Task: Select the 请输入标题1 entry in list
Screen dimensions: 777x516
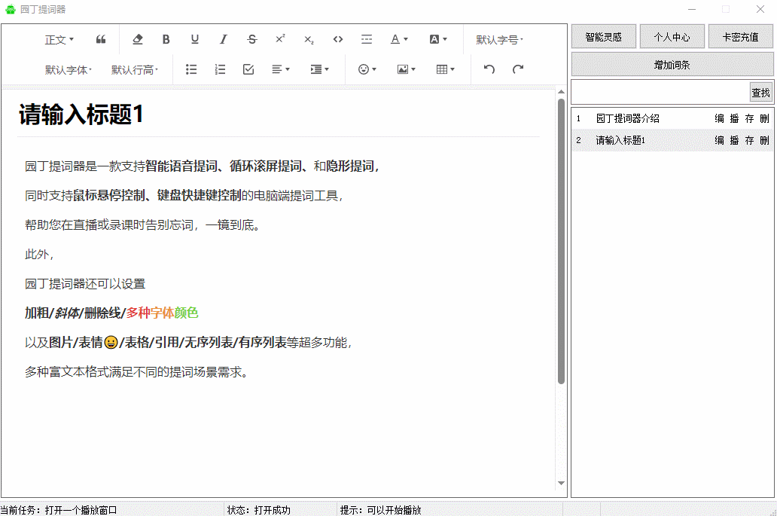Action: coord(620,140)
